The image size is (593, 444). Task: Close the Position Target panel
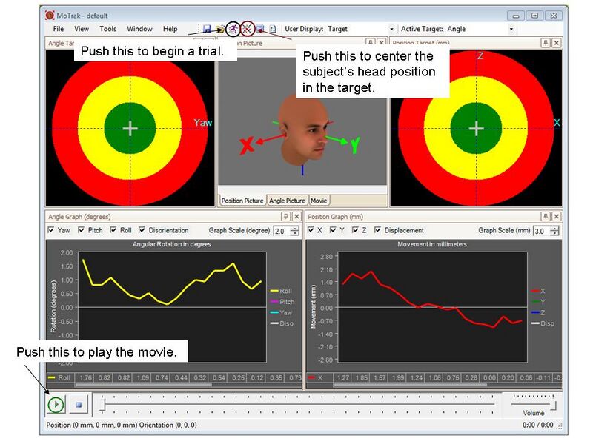[557, 43]
